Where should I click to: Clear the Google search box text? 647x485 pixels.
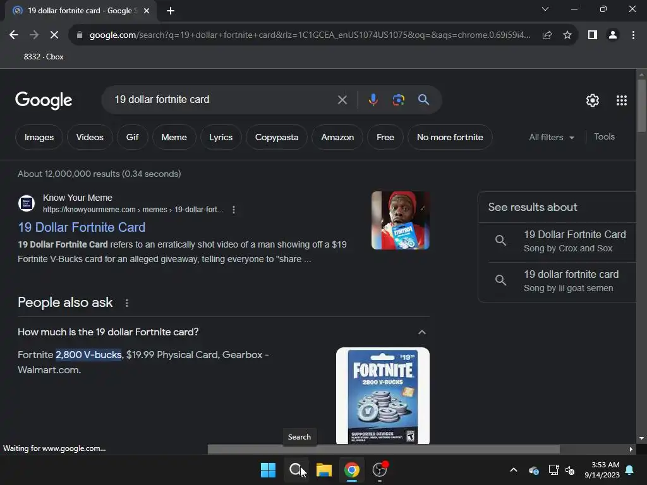coord(342,100)
